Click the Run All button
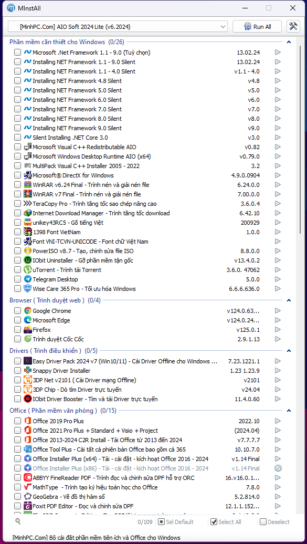The image size is (307, 544). (258, 27)
